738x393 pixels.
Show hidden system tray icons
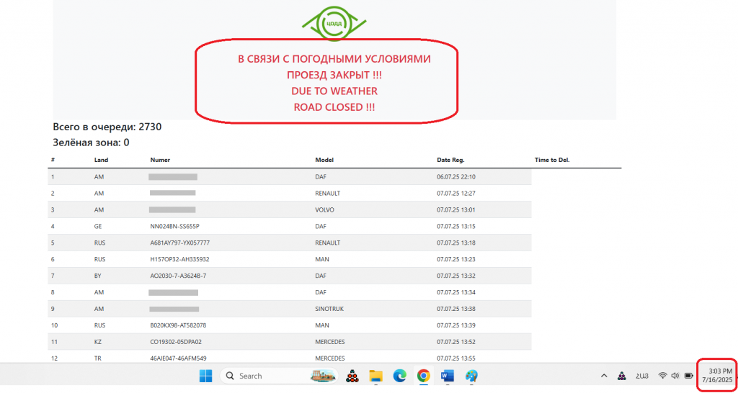point(603,376)
